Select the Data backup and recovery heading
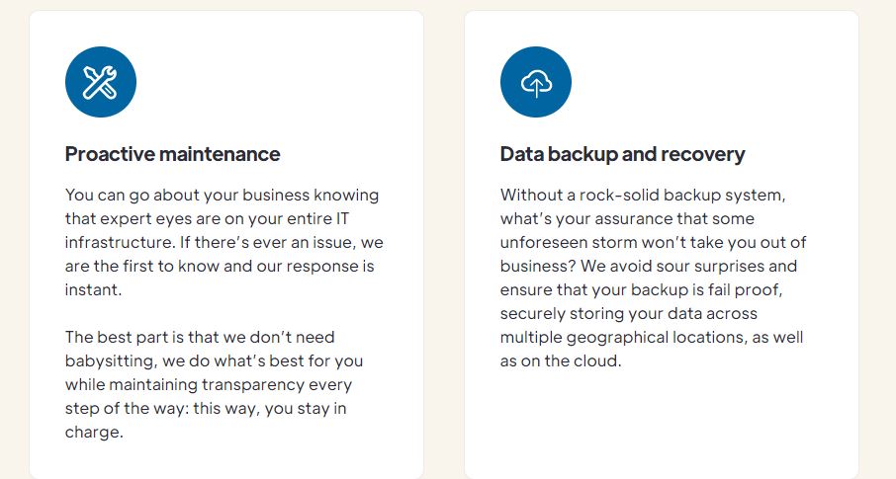The height and width of the screenshot is (479, 896). [622, 154]
